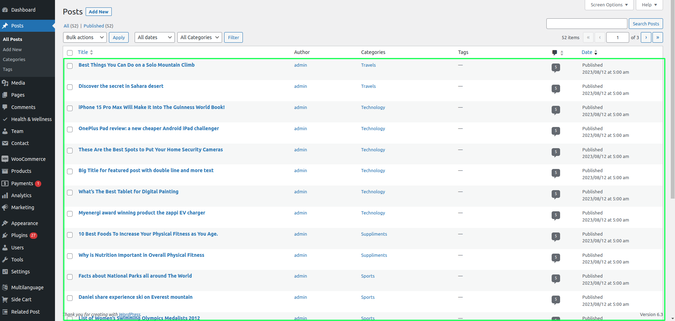Open Categories submenu item

pyautogui.click(x=14, y=59)
